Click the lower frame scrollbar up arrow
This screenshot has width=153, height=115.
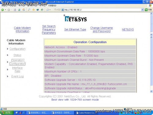pyautogui.click(x=151, y=37)
